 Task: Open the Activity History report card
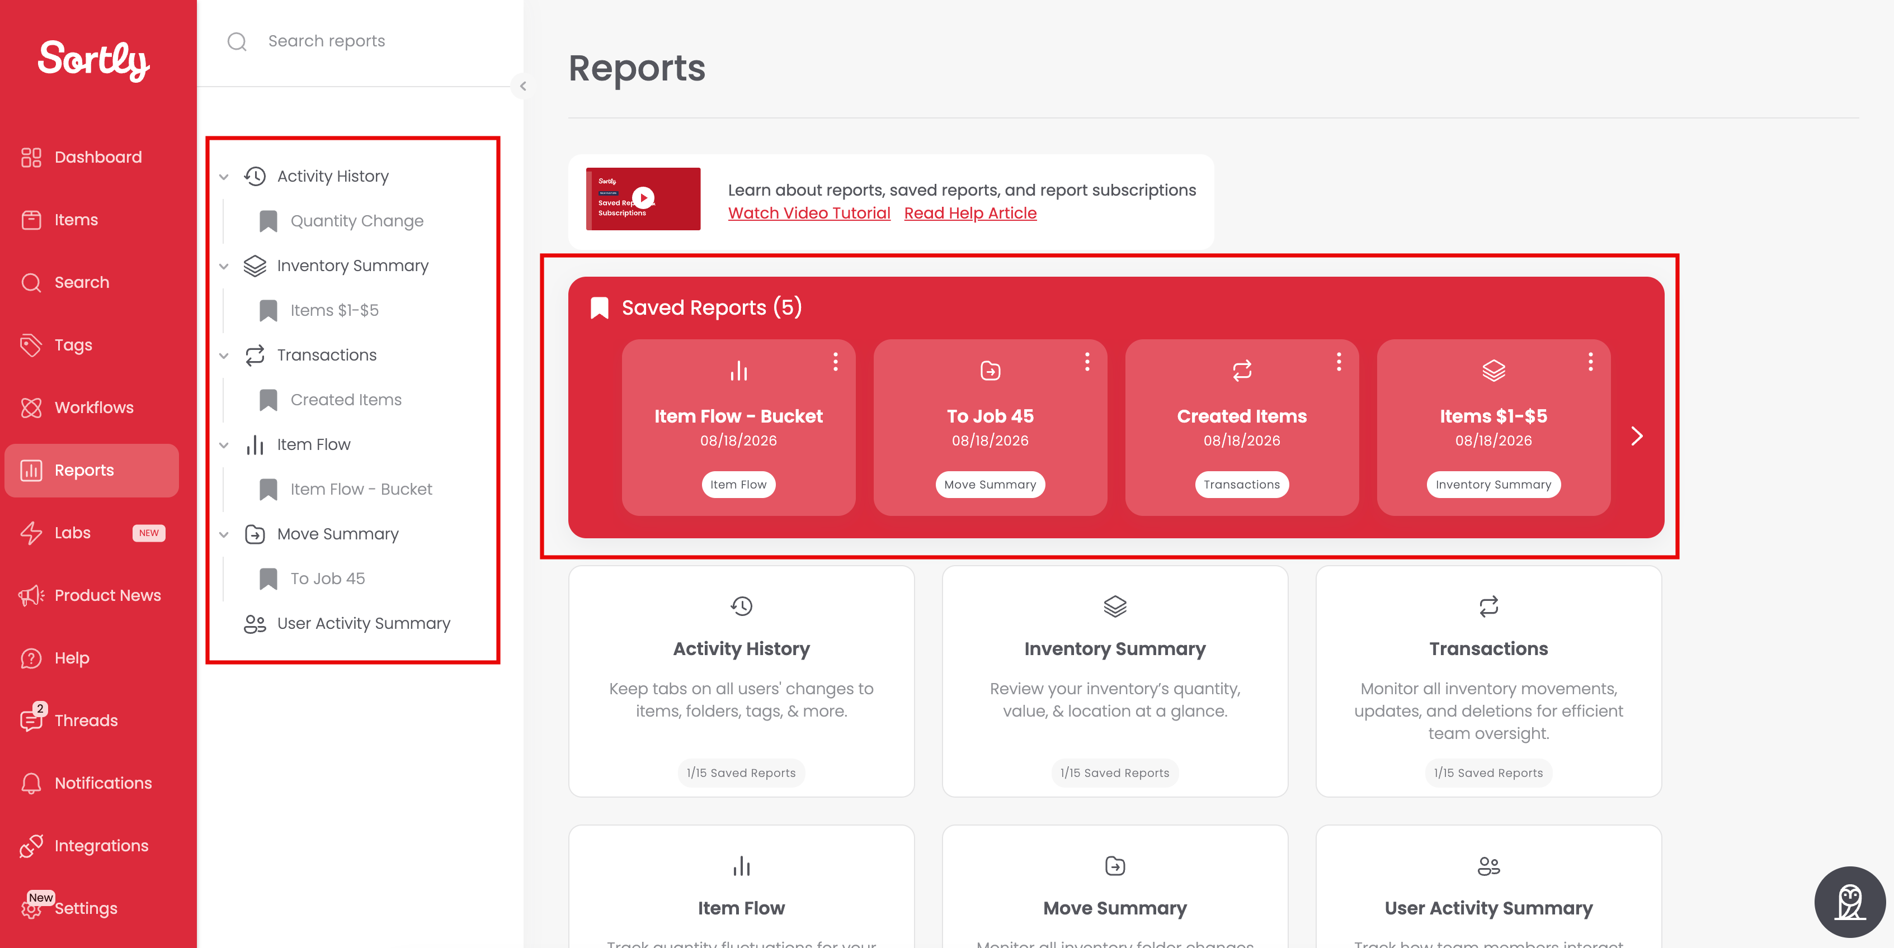tap(741, 681)
